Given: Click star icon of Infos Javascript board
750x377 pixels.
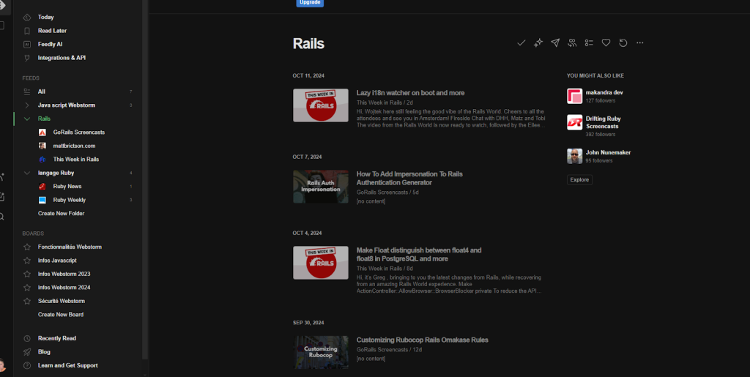Looking at the screenshot, I should (x=27, y=261).
